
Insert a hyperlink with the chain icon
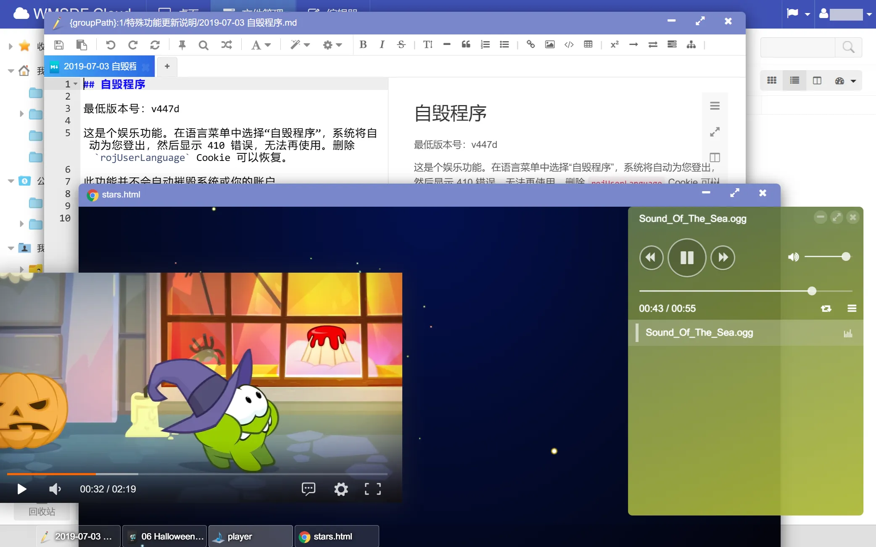click(531, 45)
